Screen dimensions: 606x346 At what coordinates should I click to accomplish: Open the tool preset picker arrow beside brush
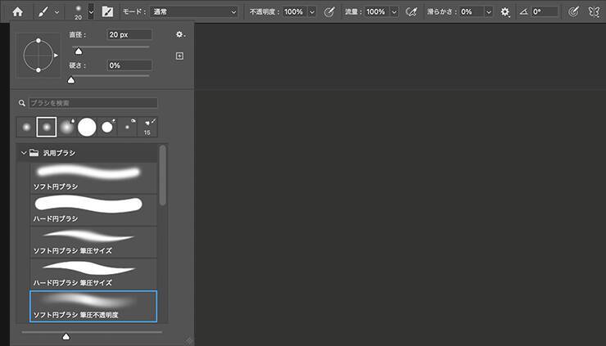[x=57, y=12]
